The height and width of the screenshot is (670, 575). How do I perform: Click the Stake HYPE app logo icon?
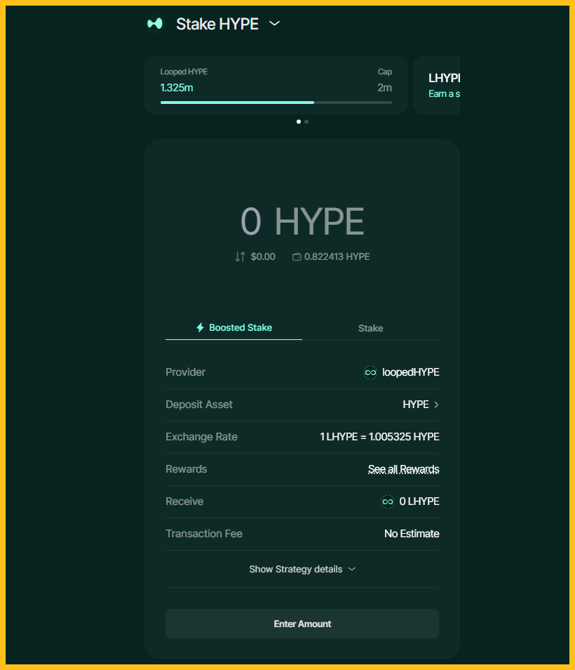(x=156, y=23)
